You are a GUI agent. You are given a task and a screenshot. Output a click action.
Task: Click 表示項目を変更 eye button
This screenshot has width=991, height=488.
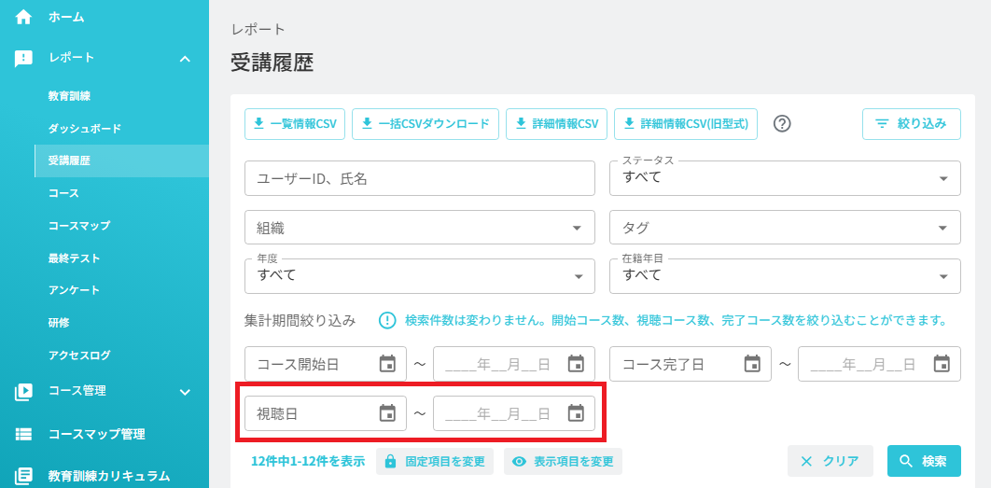[563, 461]
